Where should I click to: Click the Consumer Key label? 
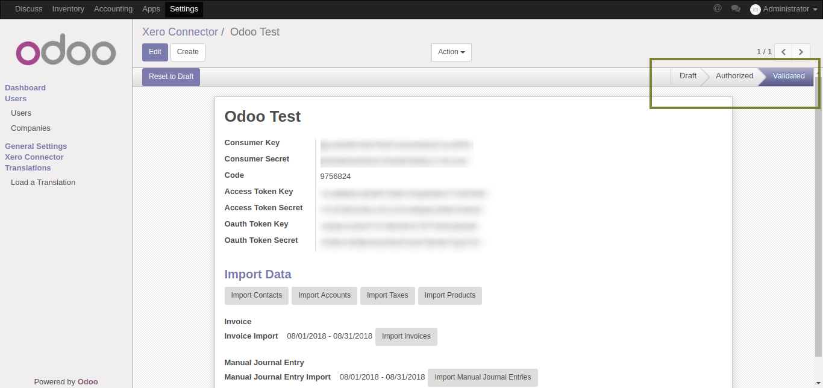click(252, 143)
